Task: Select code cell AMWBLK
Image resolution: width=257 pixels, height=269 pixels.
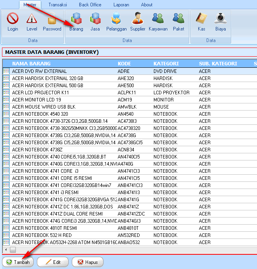Action: click(127, 107)
